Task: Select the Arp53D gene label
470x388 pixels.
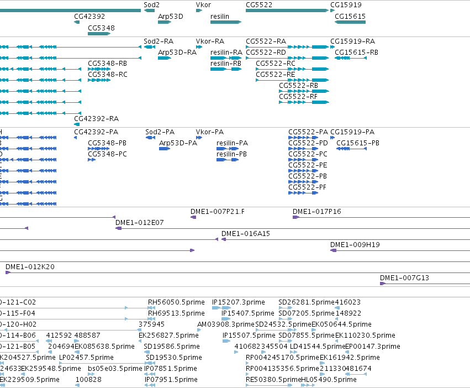Action: [x=170, y=16]
